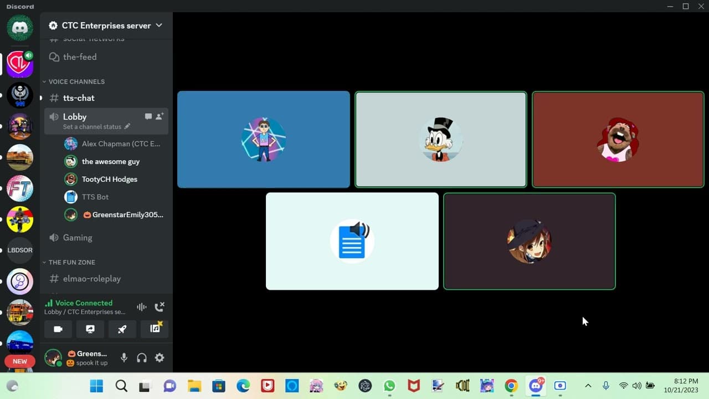This screenshot has width=709, height=399.
Task: Focus the anime hat avatar video tile
Action: tap(530, 241)
